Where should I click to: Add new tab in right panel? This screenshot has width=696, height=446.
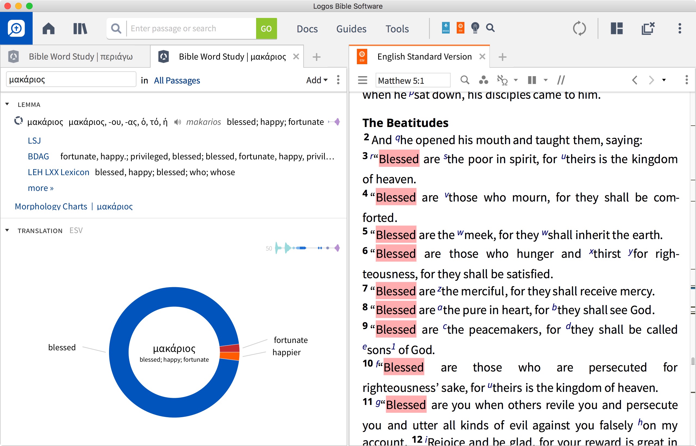(x=502, y=57)
